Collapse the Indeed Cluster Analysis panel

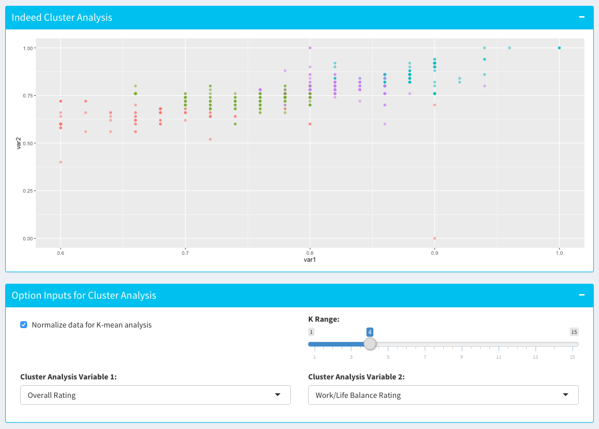(582, 17)
